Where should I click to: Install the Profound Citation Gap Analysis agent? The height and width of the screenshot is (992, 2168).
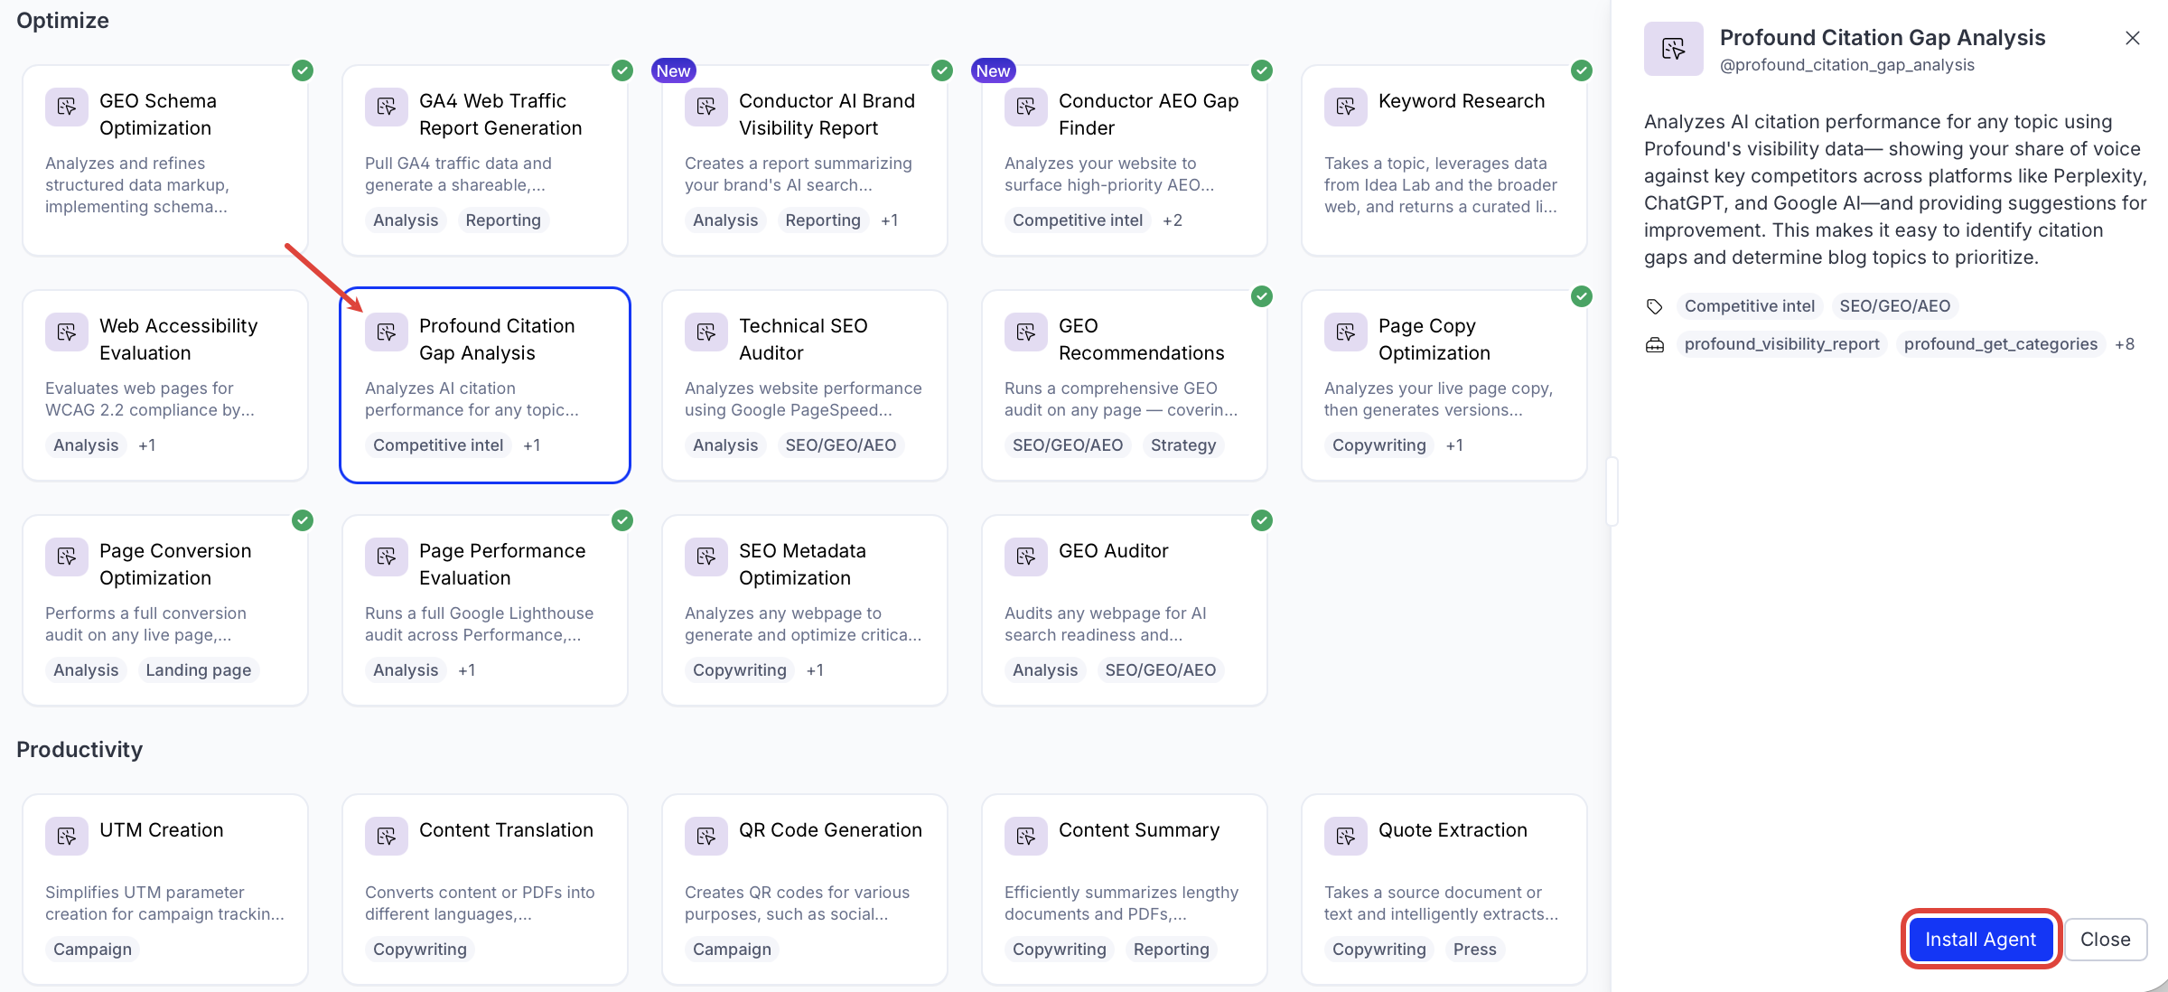point(1980,940)
